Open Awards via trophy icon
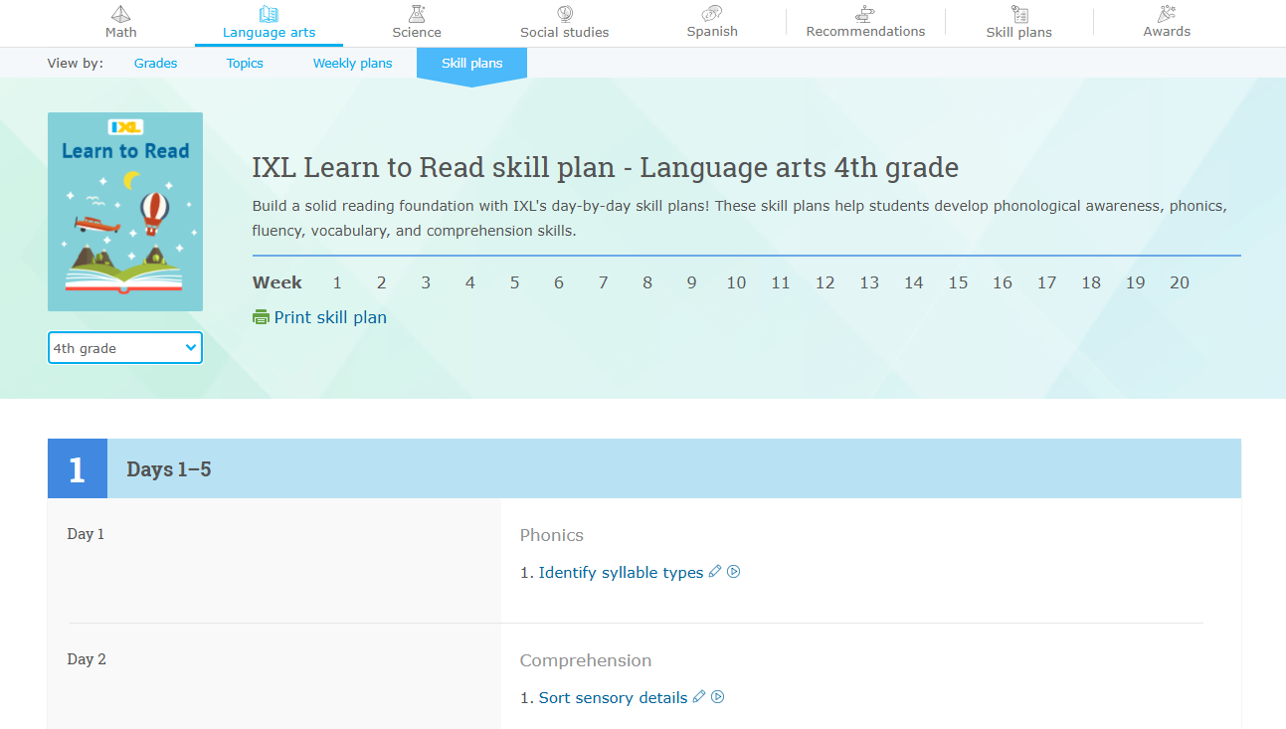1286x729 pixels. tap(1166, 15)
